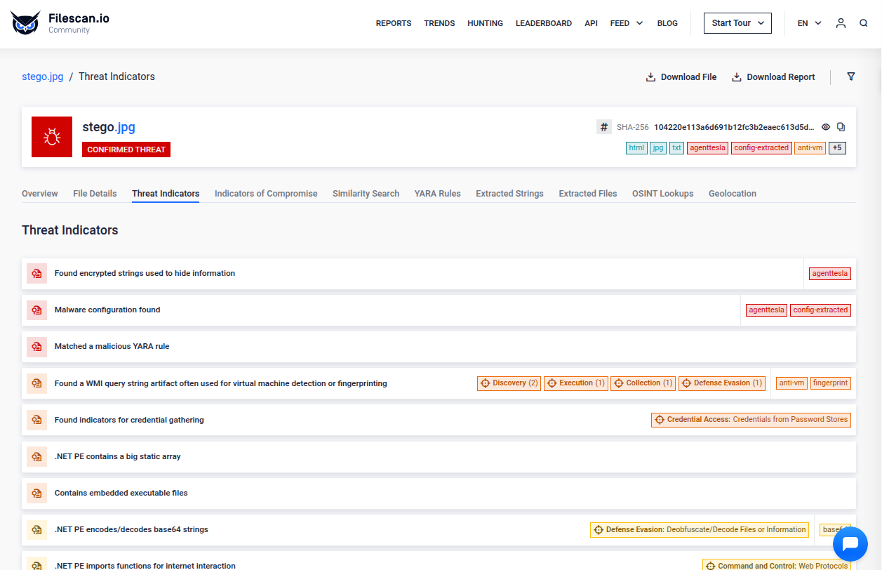This screenshot has width=882, height=570.
Task: Expand the Start Tour dropdown
Action: click(737, 23)
